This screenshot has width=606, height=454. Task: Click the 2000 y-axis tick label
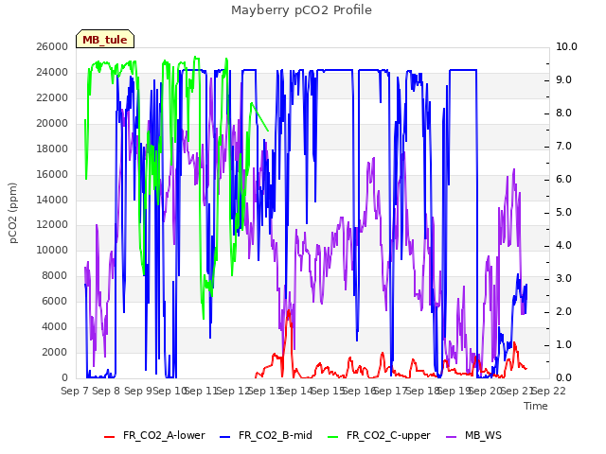click(x=55, y=352)
